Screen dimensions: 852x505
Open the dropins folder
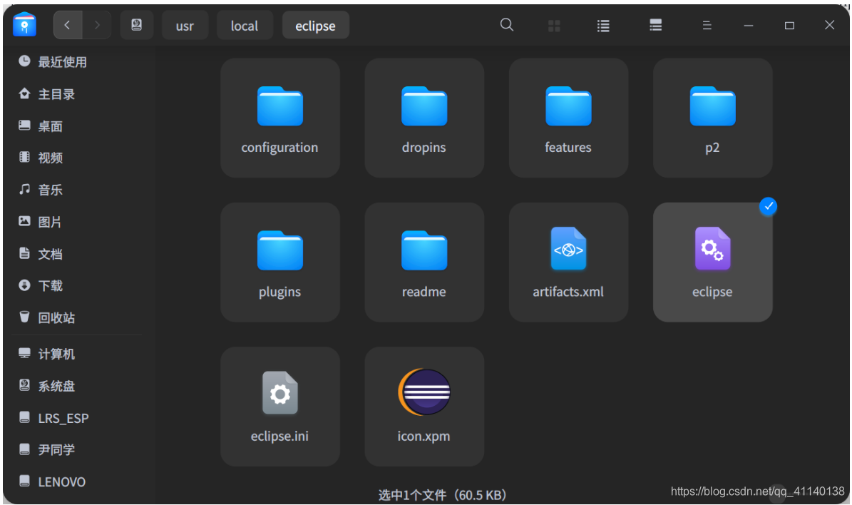click(x=424, y=118)
